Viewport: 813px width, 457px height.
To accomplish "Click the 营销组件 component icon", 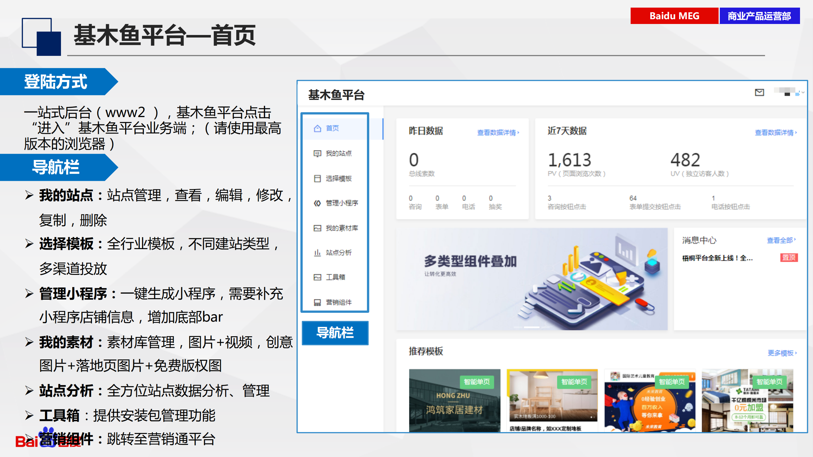I will click(317, 302).
